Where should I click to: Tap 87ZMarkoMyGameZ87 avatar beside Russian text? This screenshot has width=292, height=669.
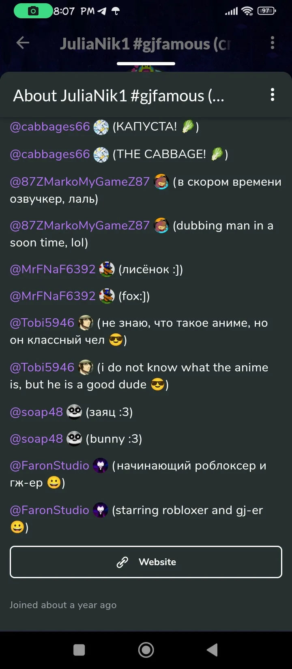click(x=161, y=182)
